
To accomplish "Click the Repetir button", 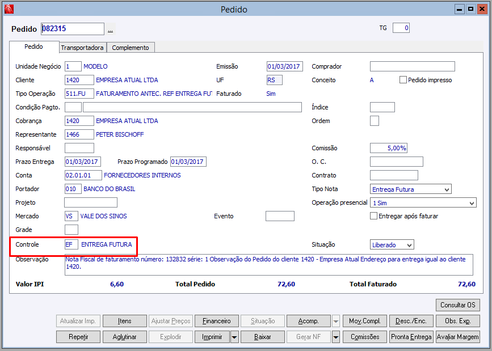I will pos(78,337).
